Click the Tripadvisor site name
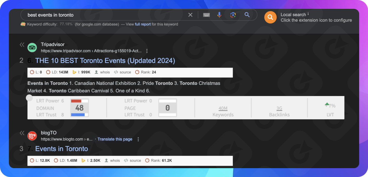The image size is (368, 177). pos(53,45)
